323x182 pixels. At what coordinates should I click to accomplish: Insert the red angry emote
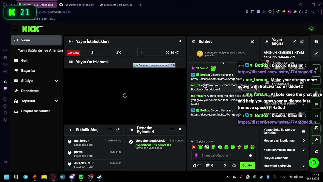coord(194,147)
